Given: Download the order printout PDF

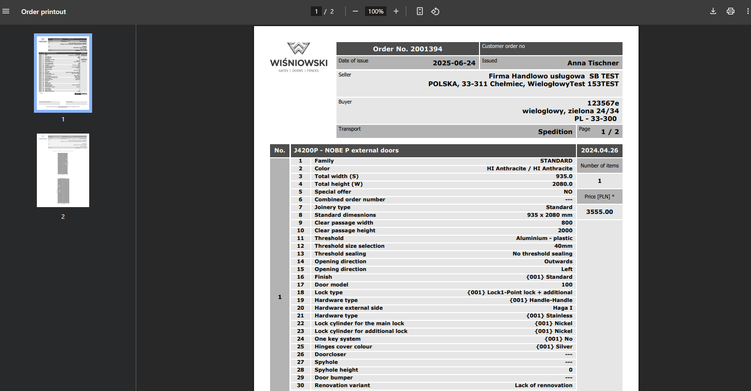Looking at the screenshot, I should (713, 12).
